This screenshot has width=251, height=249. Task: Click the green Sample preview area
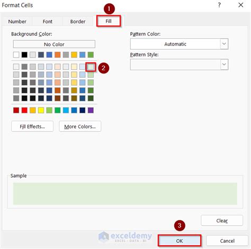125,193
